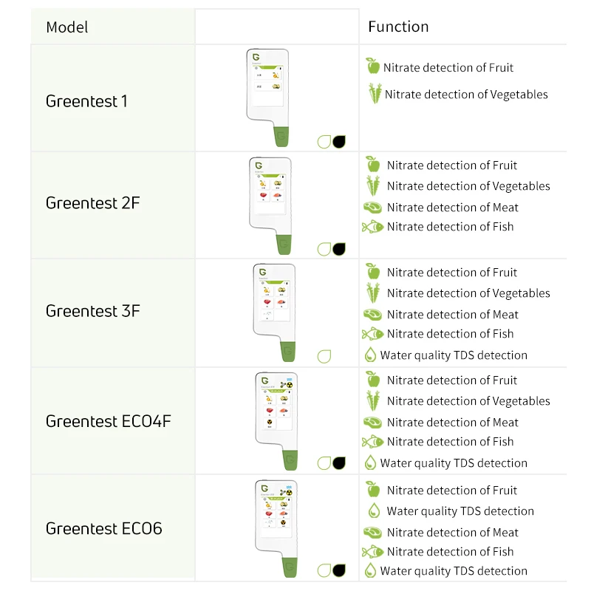Click the Greentest ECO6 device image
591x591 pixels.
coord(278,527)
